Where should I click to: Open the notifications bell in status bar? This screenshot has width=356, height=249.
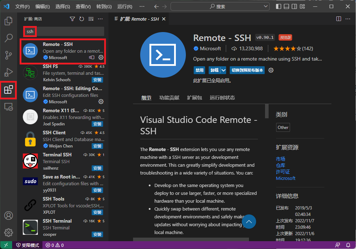348,245
